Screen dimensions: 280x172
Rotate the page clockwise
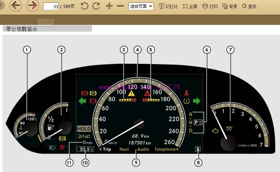tap(96, 6)
